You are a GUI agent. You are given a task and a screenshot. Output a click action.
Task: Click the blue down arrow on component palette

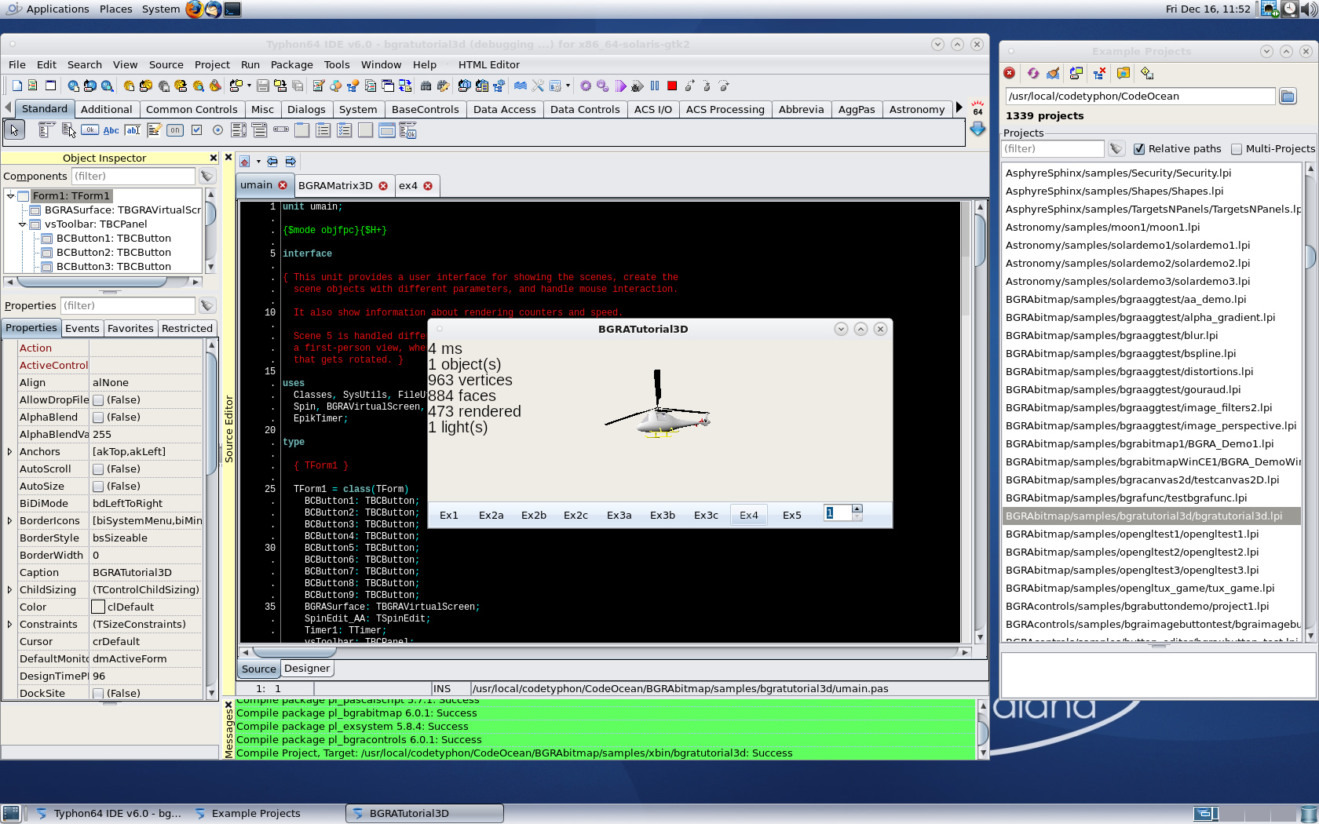coord(977,129)
